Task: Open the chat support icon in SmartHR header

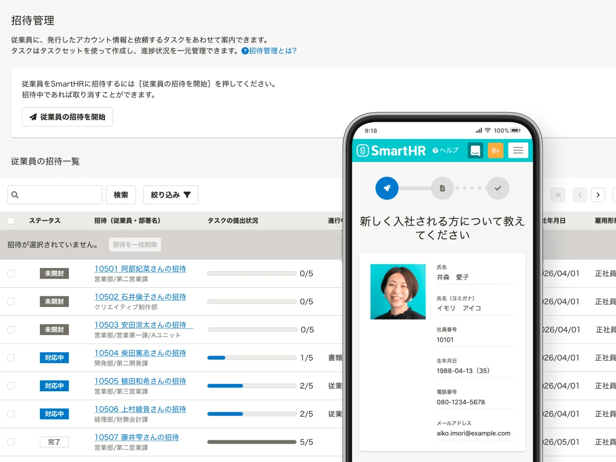Action: coord(475,150)
